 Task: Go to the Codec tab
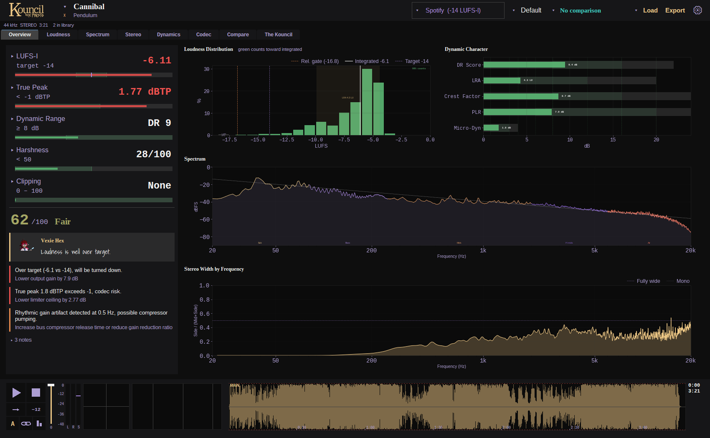(204, 35)
